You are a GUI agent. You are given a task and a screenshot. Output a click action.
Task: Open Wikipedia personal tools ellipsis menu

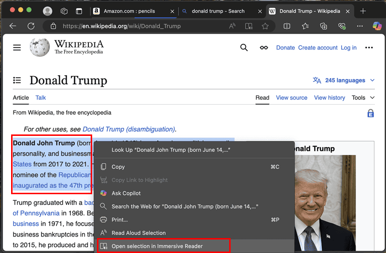pyautogui.click(x=369, y=47)
